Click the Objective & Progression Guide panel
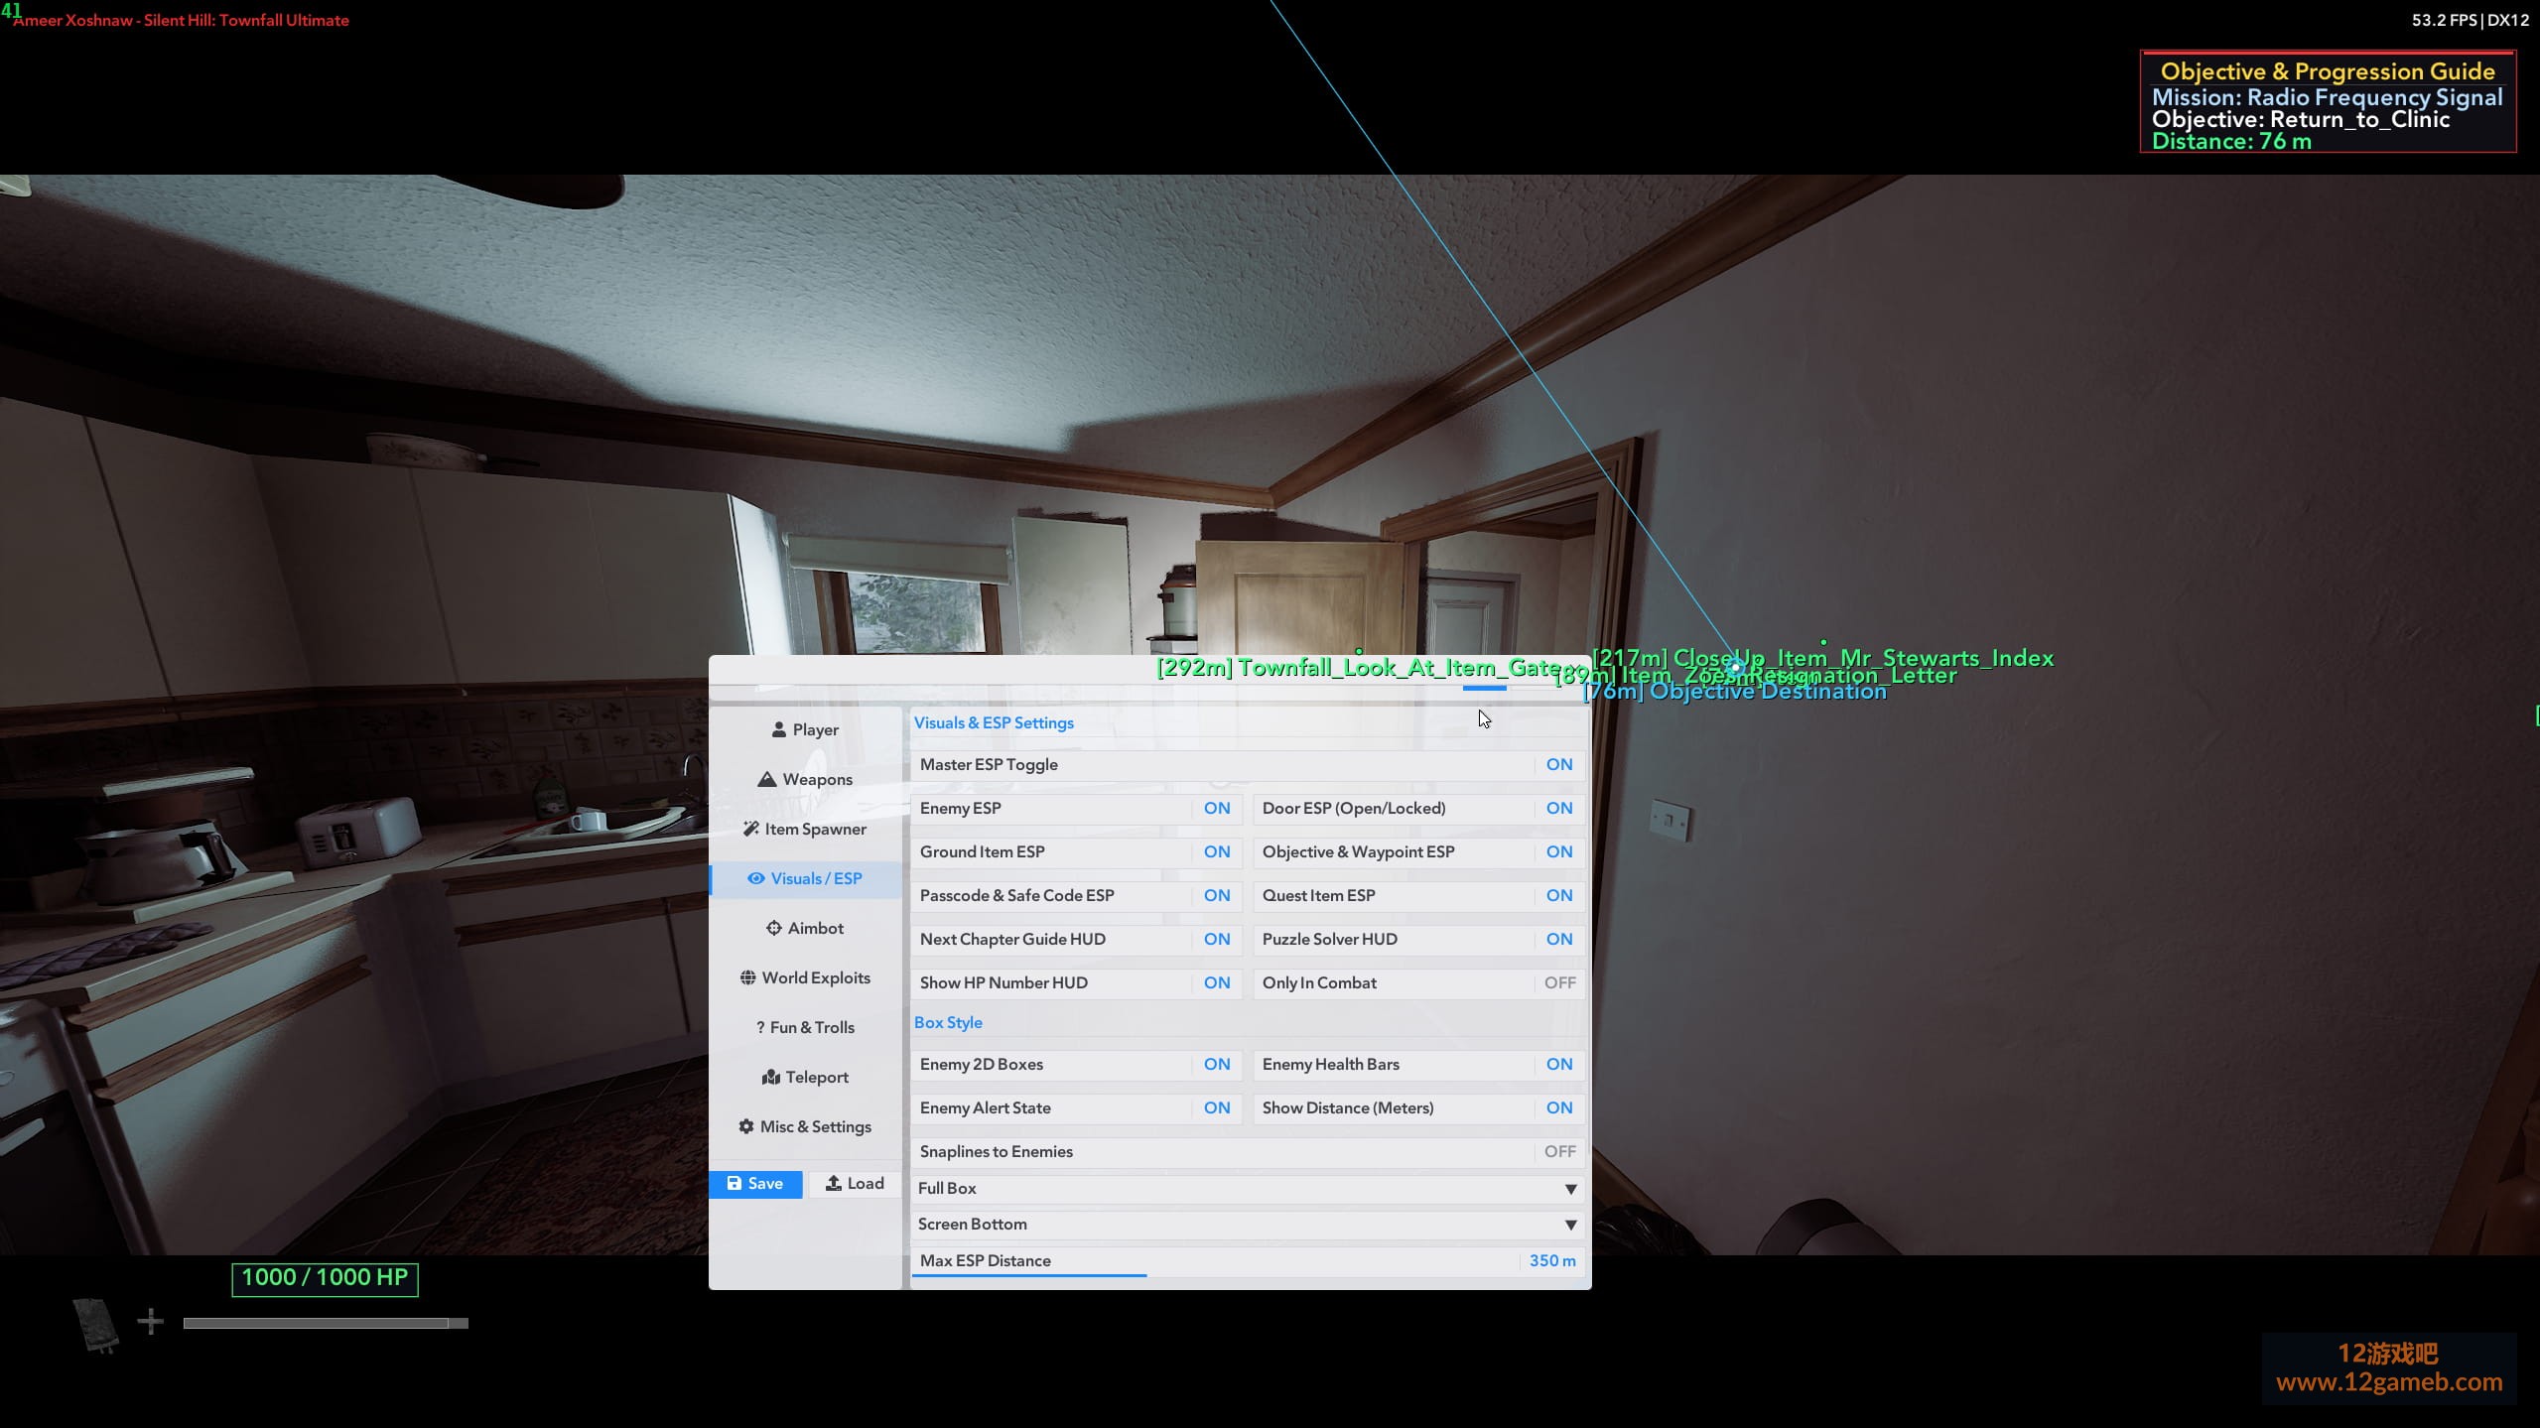Screen dimensions: 2540x1428 point(2328,102)
